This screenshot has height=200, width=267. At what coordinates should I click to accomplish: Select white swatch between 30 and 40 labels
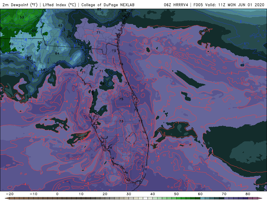coord(146,198)
